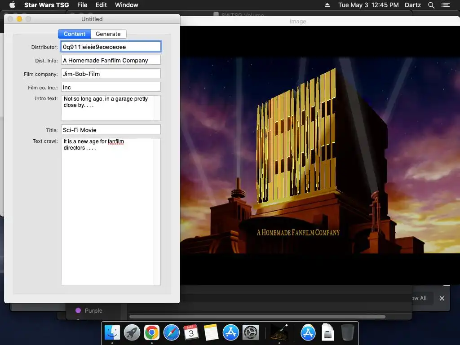Minimize the Untitled window
Viewport: 460px width, 345px height.
pos(19,19)
